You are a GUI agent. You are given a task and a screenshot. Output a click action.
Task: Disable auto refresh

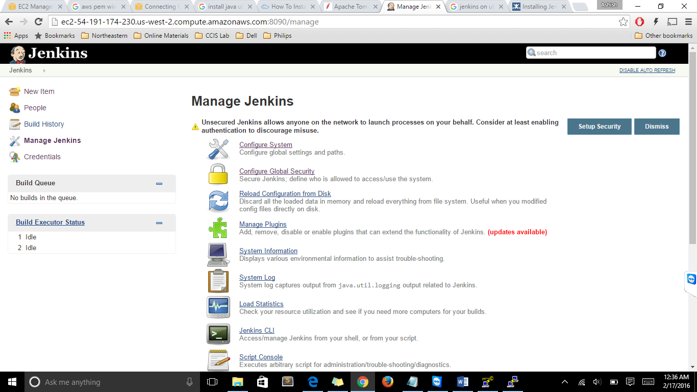(x=647, y=70)
